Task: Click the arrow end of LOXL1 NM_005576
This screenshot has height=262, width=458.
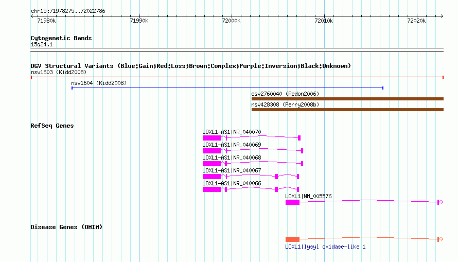Action: (x=441, y=202)
